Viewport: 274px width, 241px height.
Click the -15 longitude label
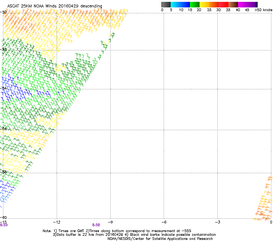click(3, 222)
